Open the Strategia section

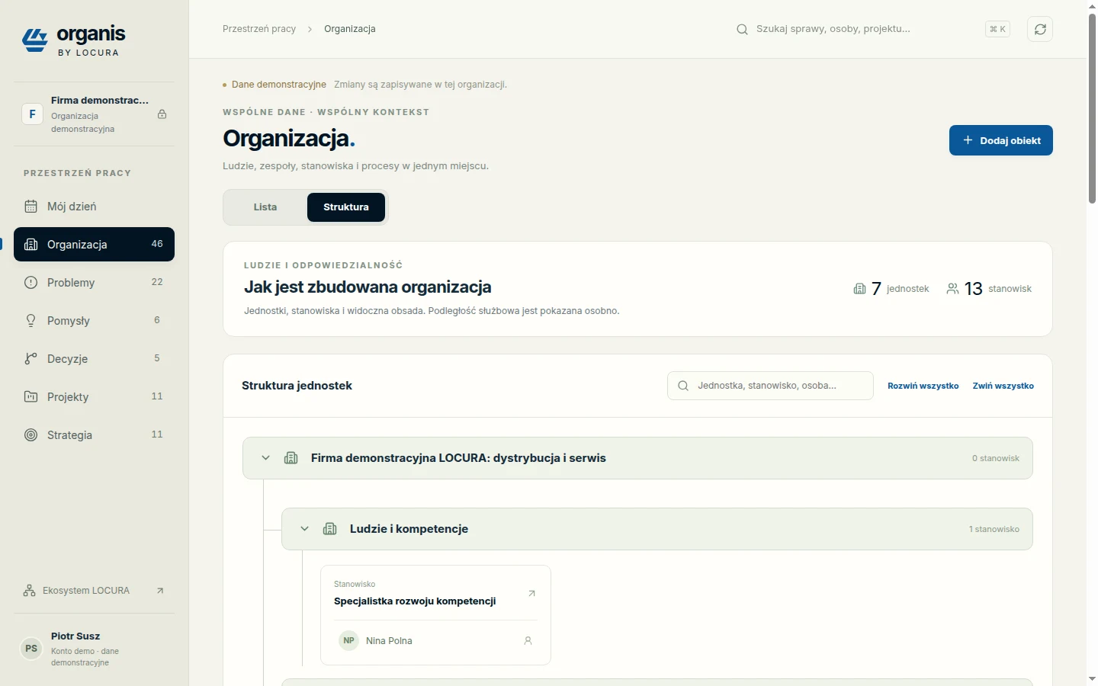pos(94,435)
